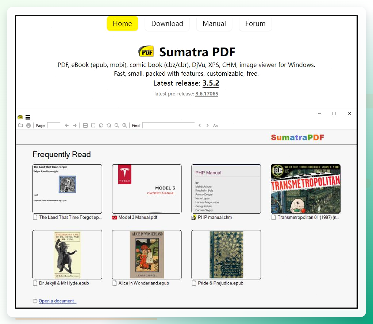373x324 pixels.
Task: Open the Alice in Wonderland cover thumbnail
Action: (147, 255)
